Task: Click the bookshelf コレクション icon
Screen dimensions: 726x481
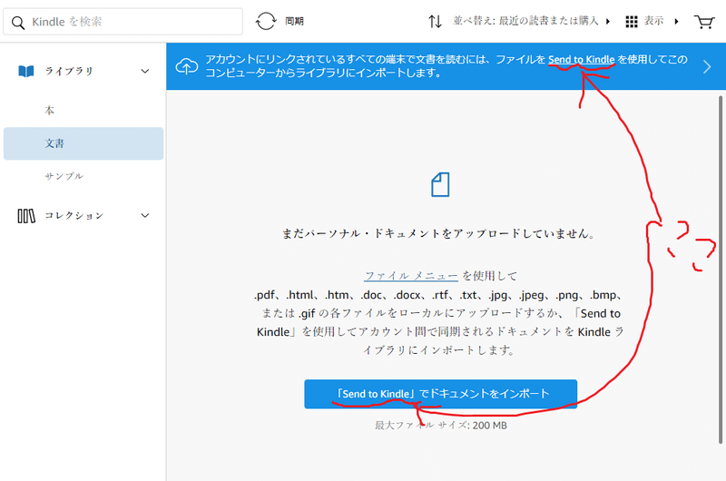Action: [x=26, y=216]
